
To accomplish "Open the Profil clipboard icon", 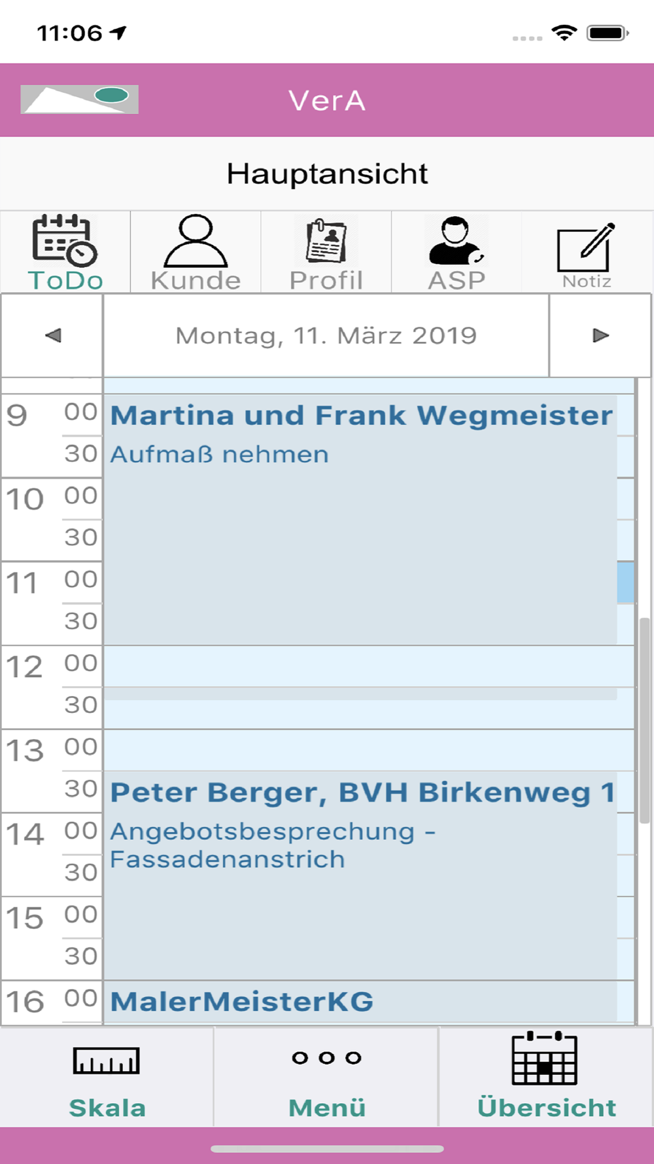I will [326, 241].
